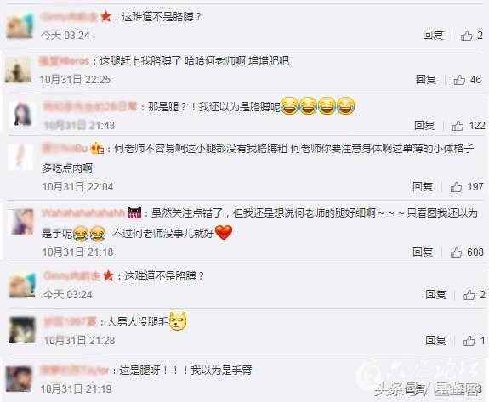Like the comment about 大男人没腿毛

click(x=469, y=341)
